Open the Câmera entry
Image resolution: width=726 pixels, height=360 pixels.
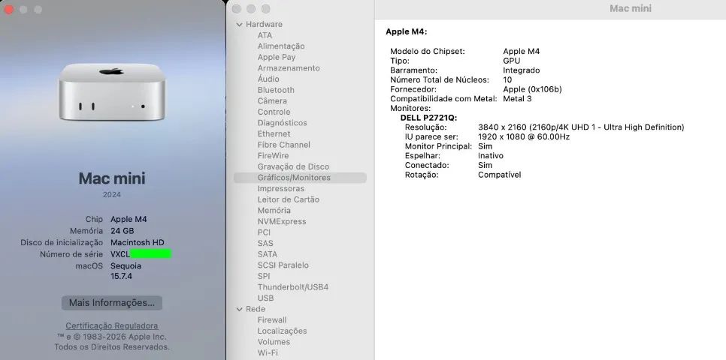pyautogui.click(x=272, y=100)
